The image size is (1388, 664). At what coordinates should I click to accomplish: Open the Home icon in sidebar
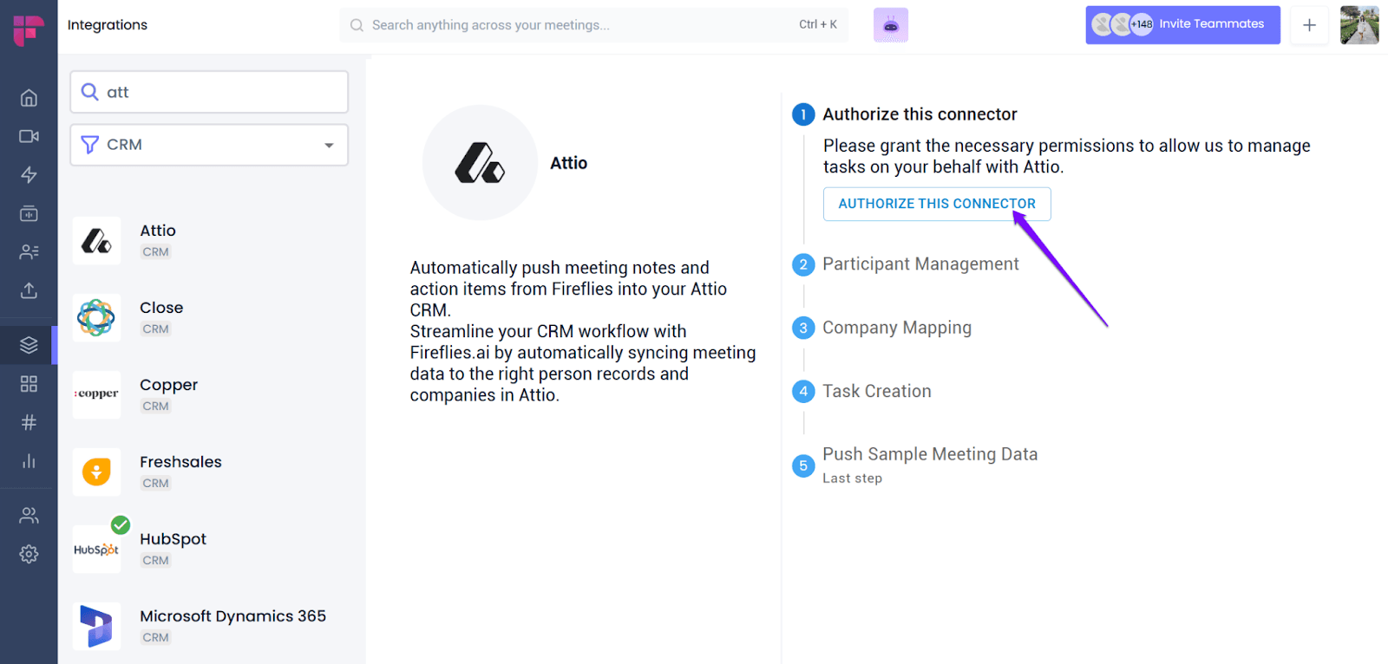(x=29, y=98)
